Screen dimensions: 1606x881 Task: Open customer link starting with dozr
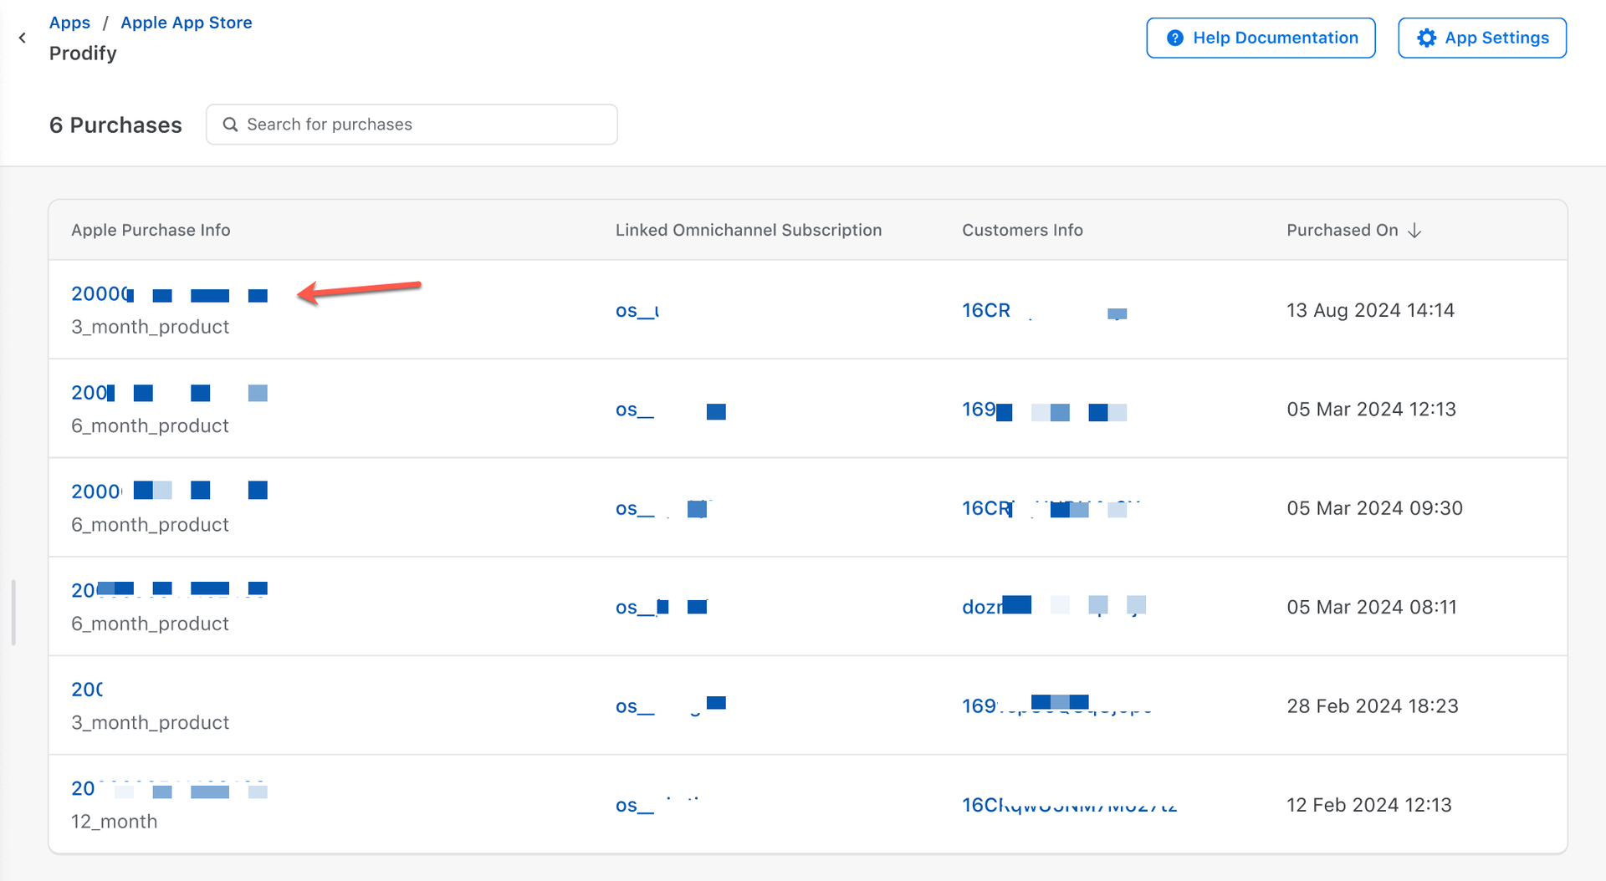tap(984, 608)
